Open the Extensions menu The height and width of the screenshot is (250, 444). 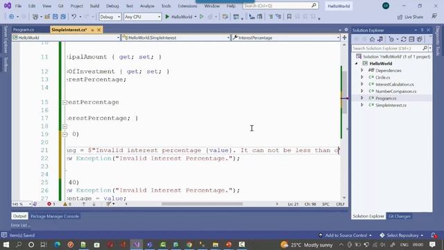click(187, 6)
